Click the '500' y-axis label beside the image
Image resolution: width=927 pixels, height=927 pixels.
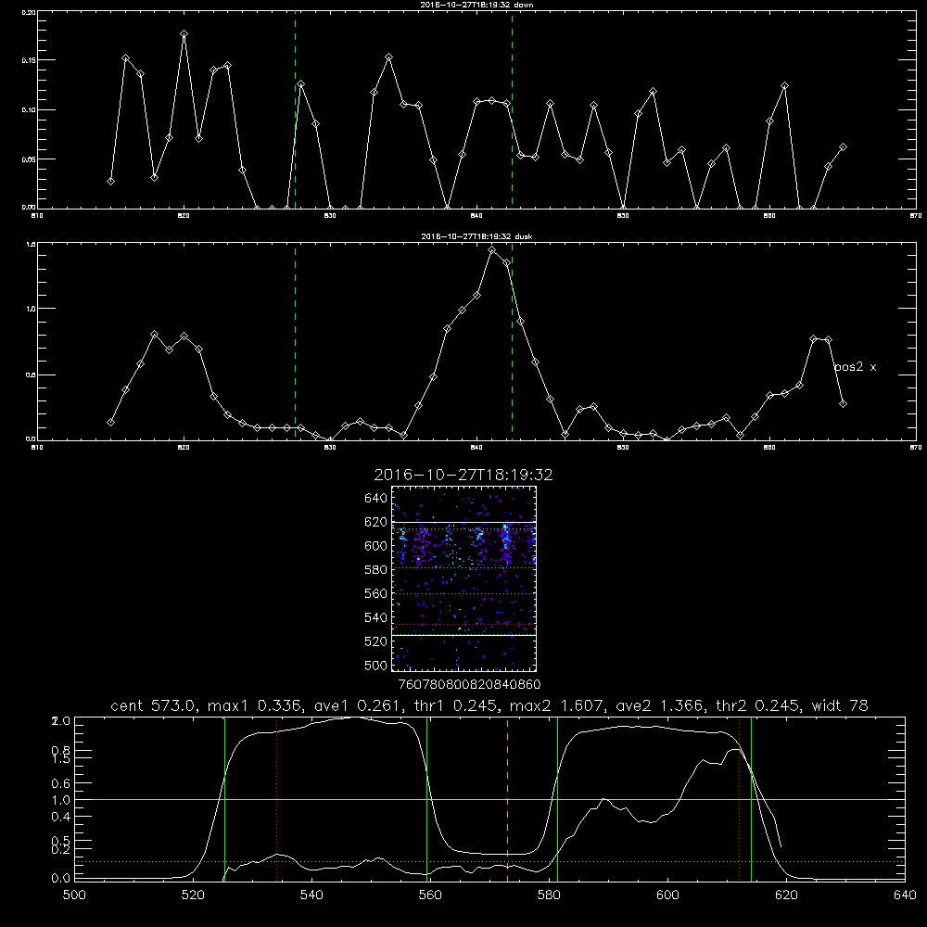[x=376, y=665]
